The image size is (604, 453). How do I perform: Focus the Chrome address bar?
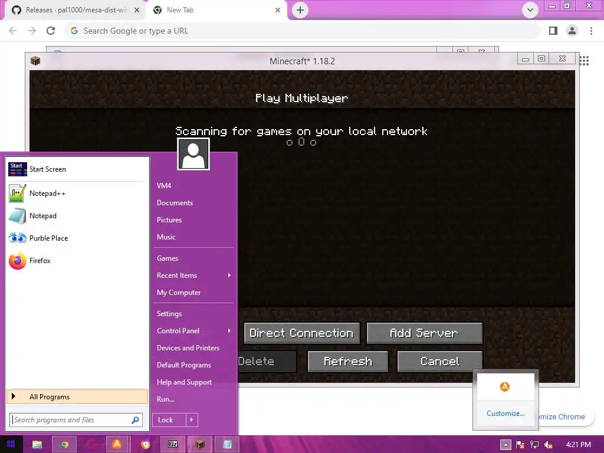[303, 31]
